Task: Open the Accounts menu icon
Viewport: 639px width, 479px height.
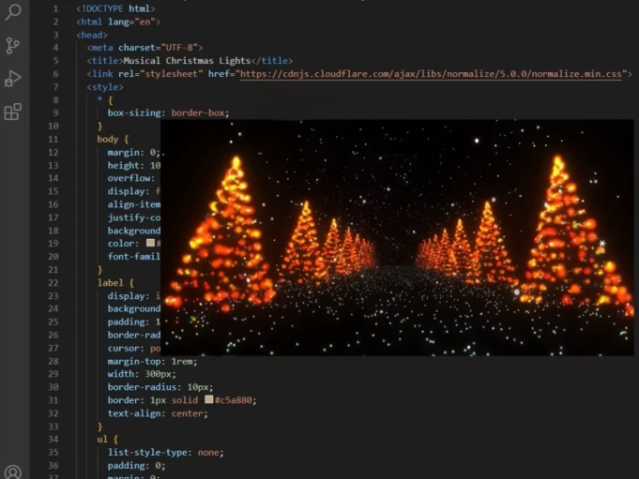Action: pyautogui.click(x=12, y=472)
